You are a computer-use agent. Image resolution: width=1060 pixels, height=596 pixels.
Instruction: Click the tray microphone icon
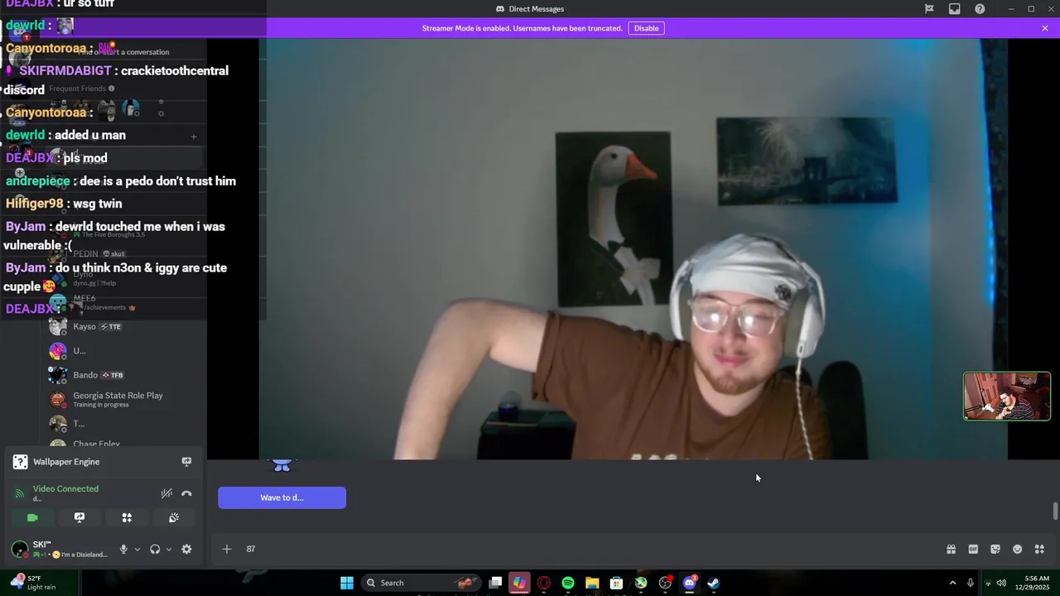coord(971,583)
